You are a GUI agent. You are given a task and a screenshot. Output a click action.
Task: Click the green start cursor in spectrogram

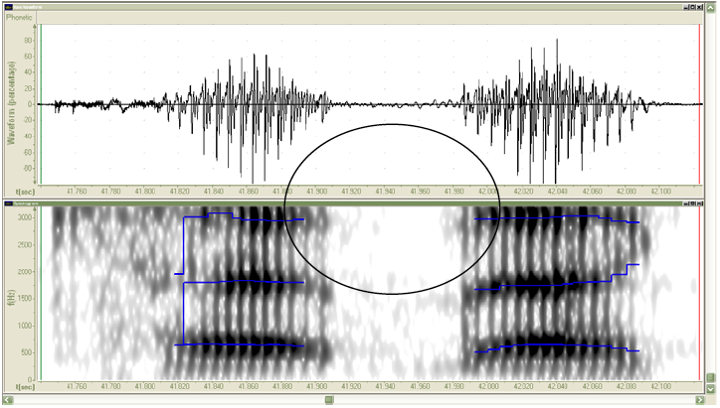click(41, 294)
